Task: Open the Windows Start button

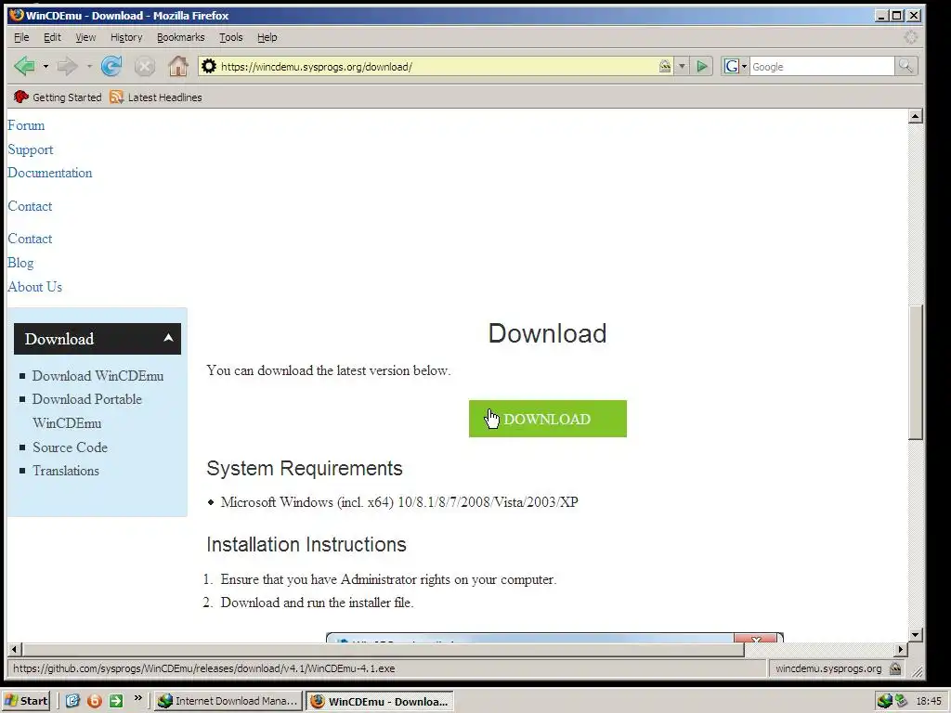Action: click(25, 701)
